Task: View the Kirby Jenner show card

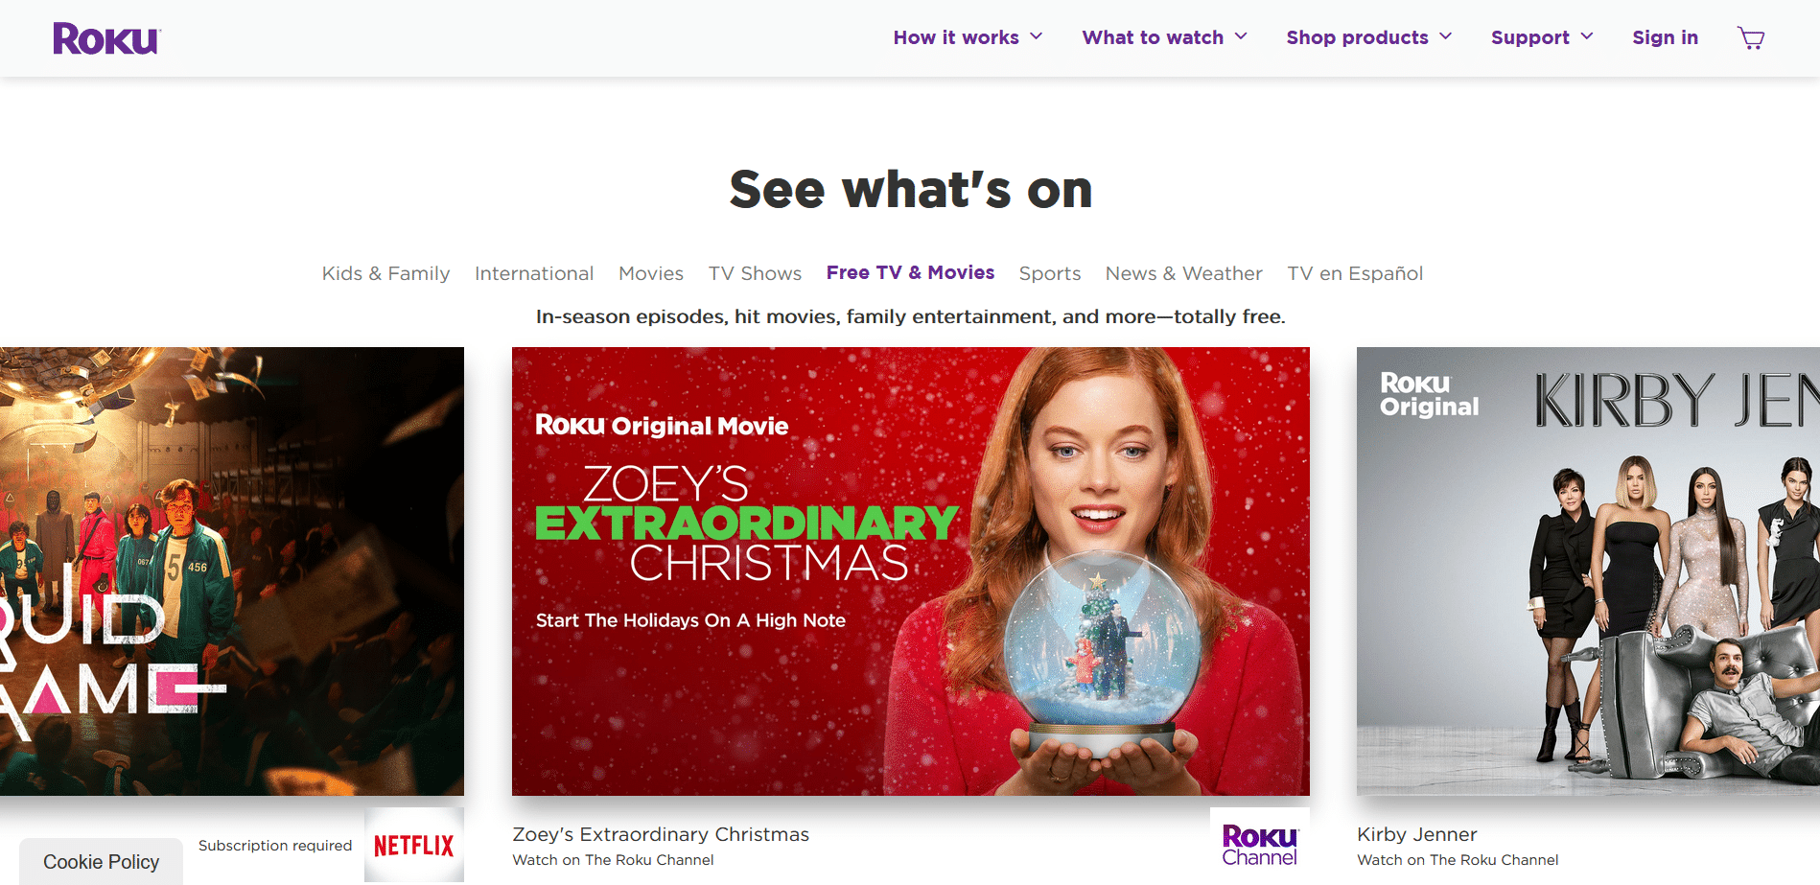Action: (x=1588, y=571)
